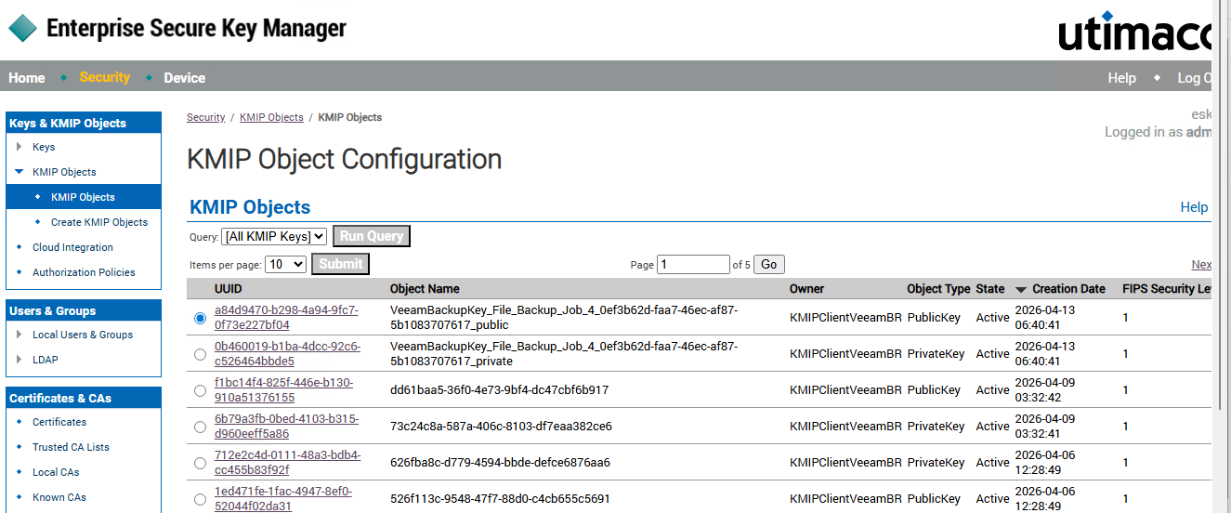1231x513 pixels.
Task: Open Create KMIP Objects in sidebar
Action: [x=99, y=222]
